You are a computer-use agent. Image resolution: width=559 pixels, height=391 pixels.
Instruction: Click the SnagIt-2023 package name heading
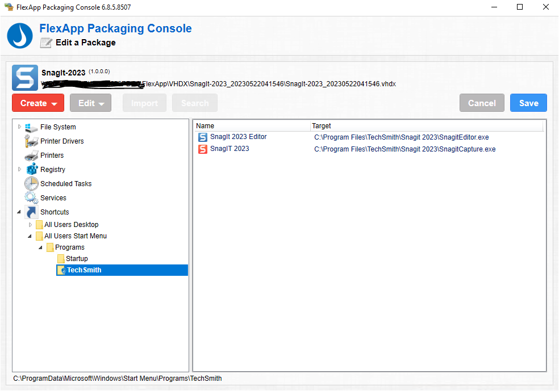pos(64,73)
